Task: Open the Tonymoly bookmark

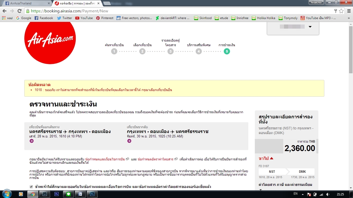Action: click(x=288, y=18)
